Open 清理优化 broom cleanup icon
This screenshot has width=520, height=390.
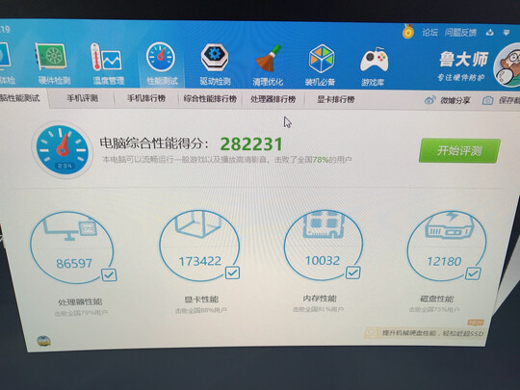coord(268,59)
